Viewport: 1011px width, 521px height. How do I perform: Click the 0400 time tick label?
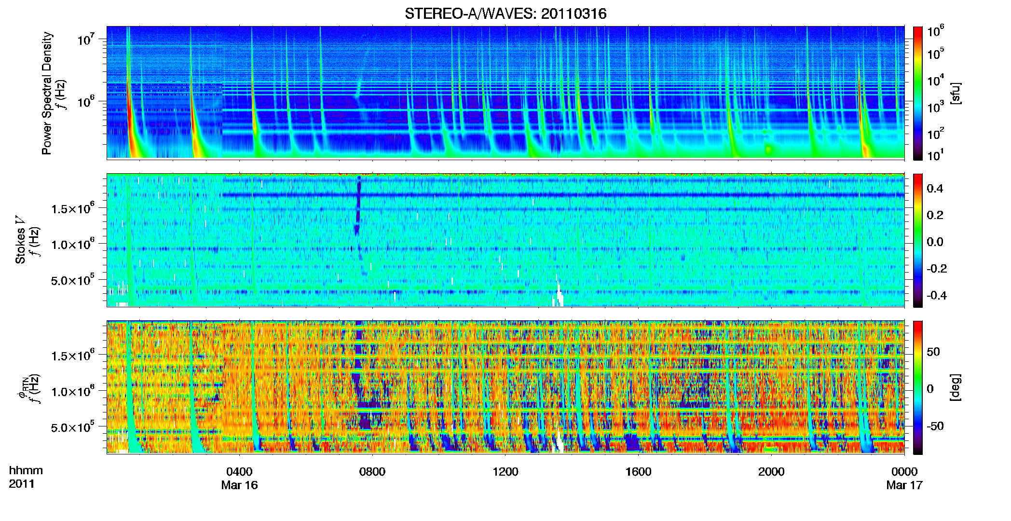pyautogui.click(x=239, y=472)
